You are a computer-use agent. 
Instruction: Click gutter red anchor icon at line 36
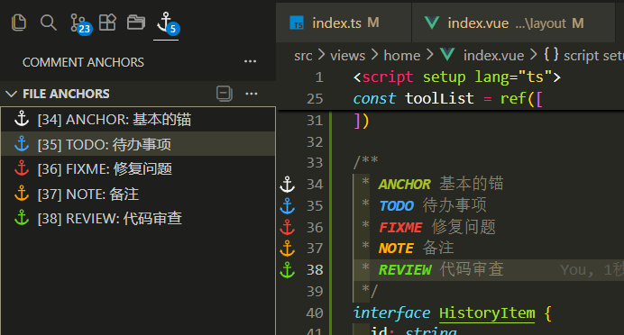(x=288, y=227)
